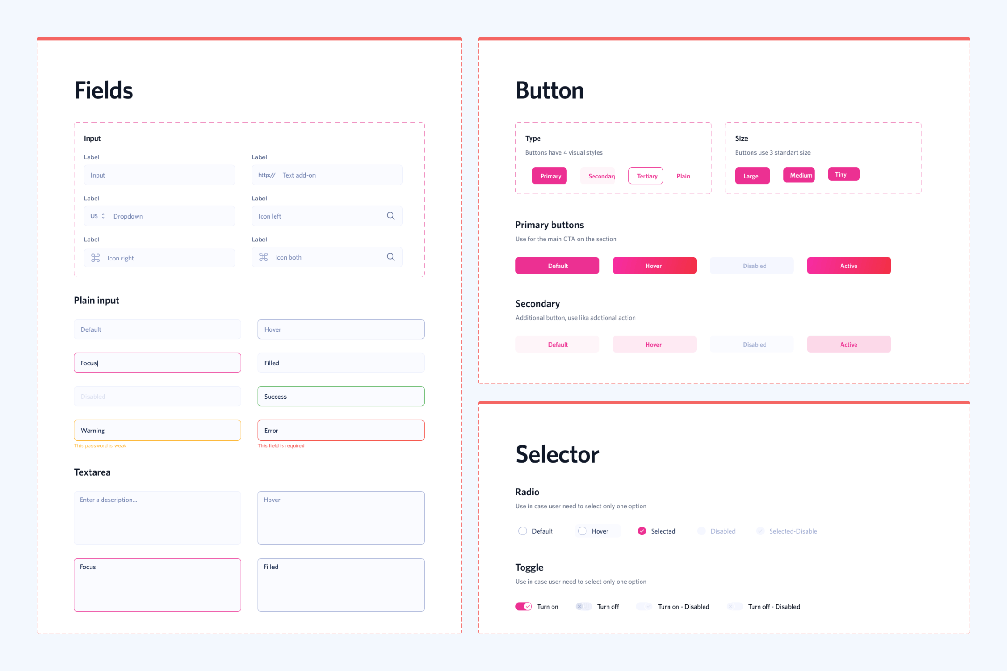Click the search icon in Icon both field
The image size is (1007, 671).
(392, 257)
